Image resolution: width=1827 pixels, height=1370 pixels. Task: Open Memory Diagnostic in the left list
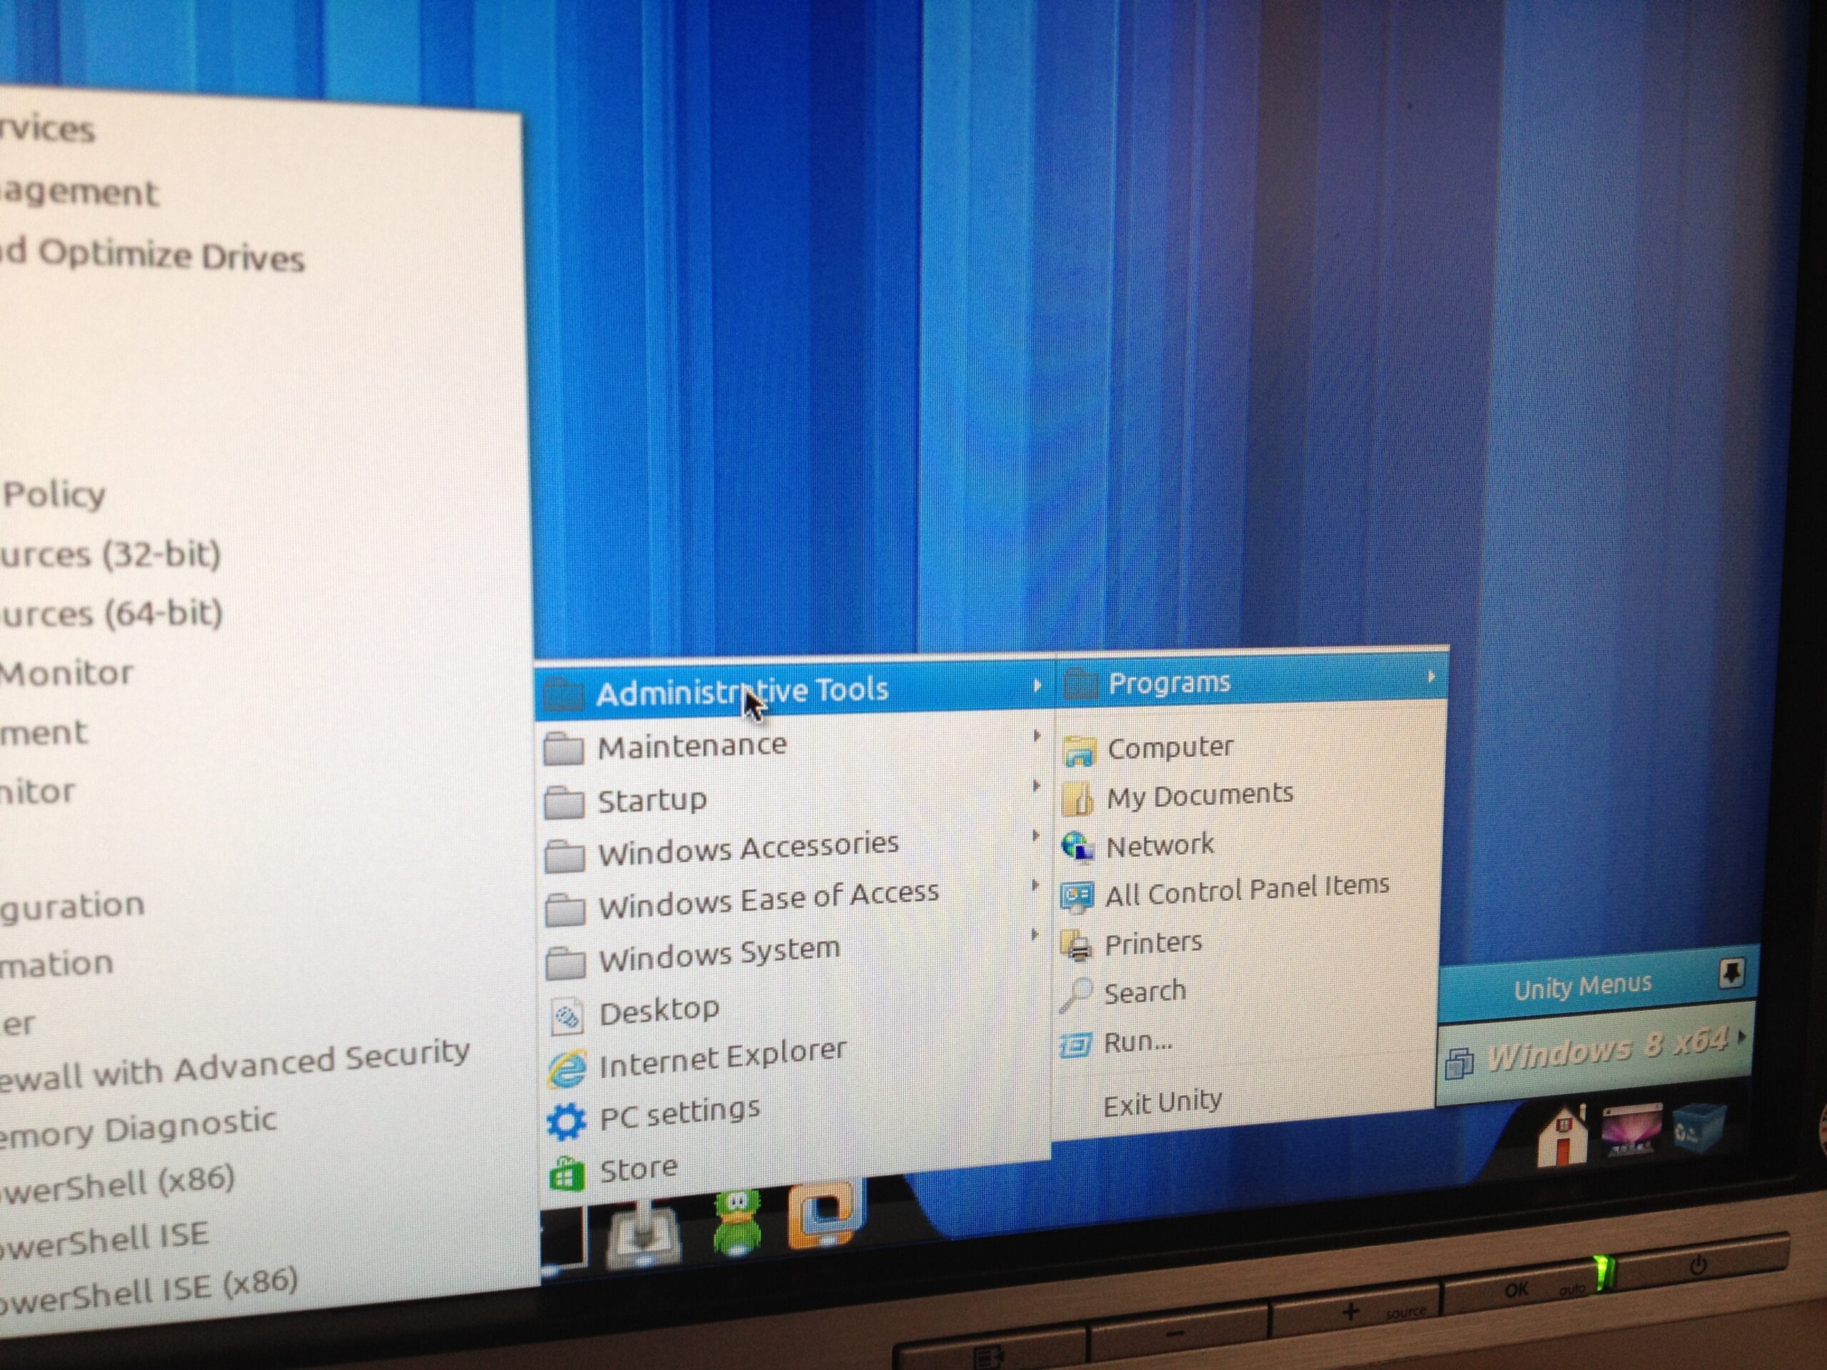coord(138,1127)
